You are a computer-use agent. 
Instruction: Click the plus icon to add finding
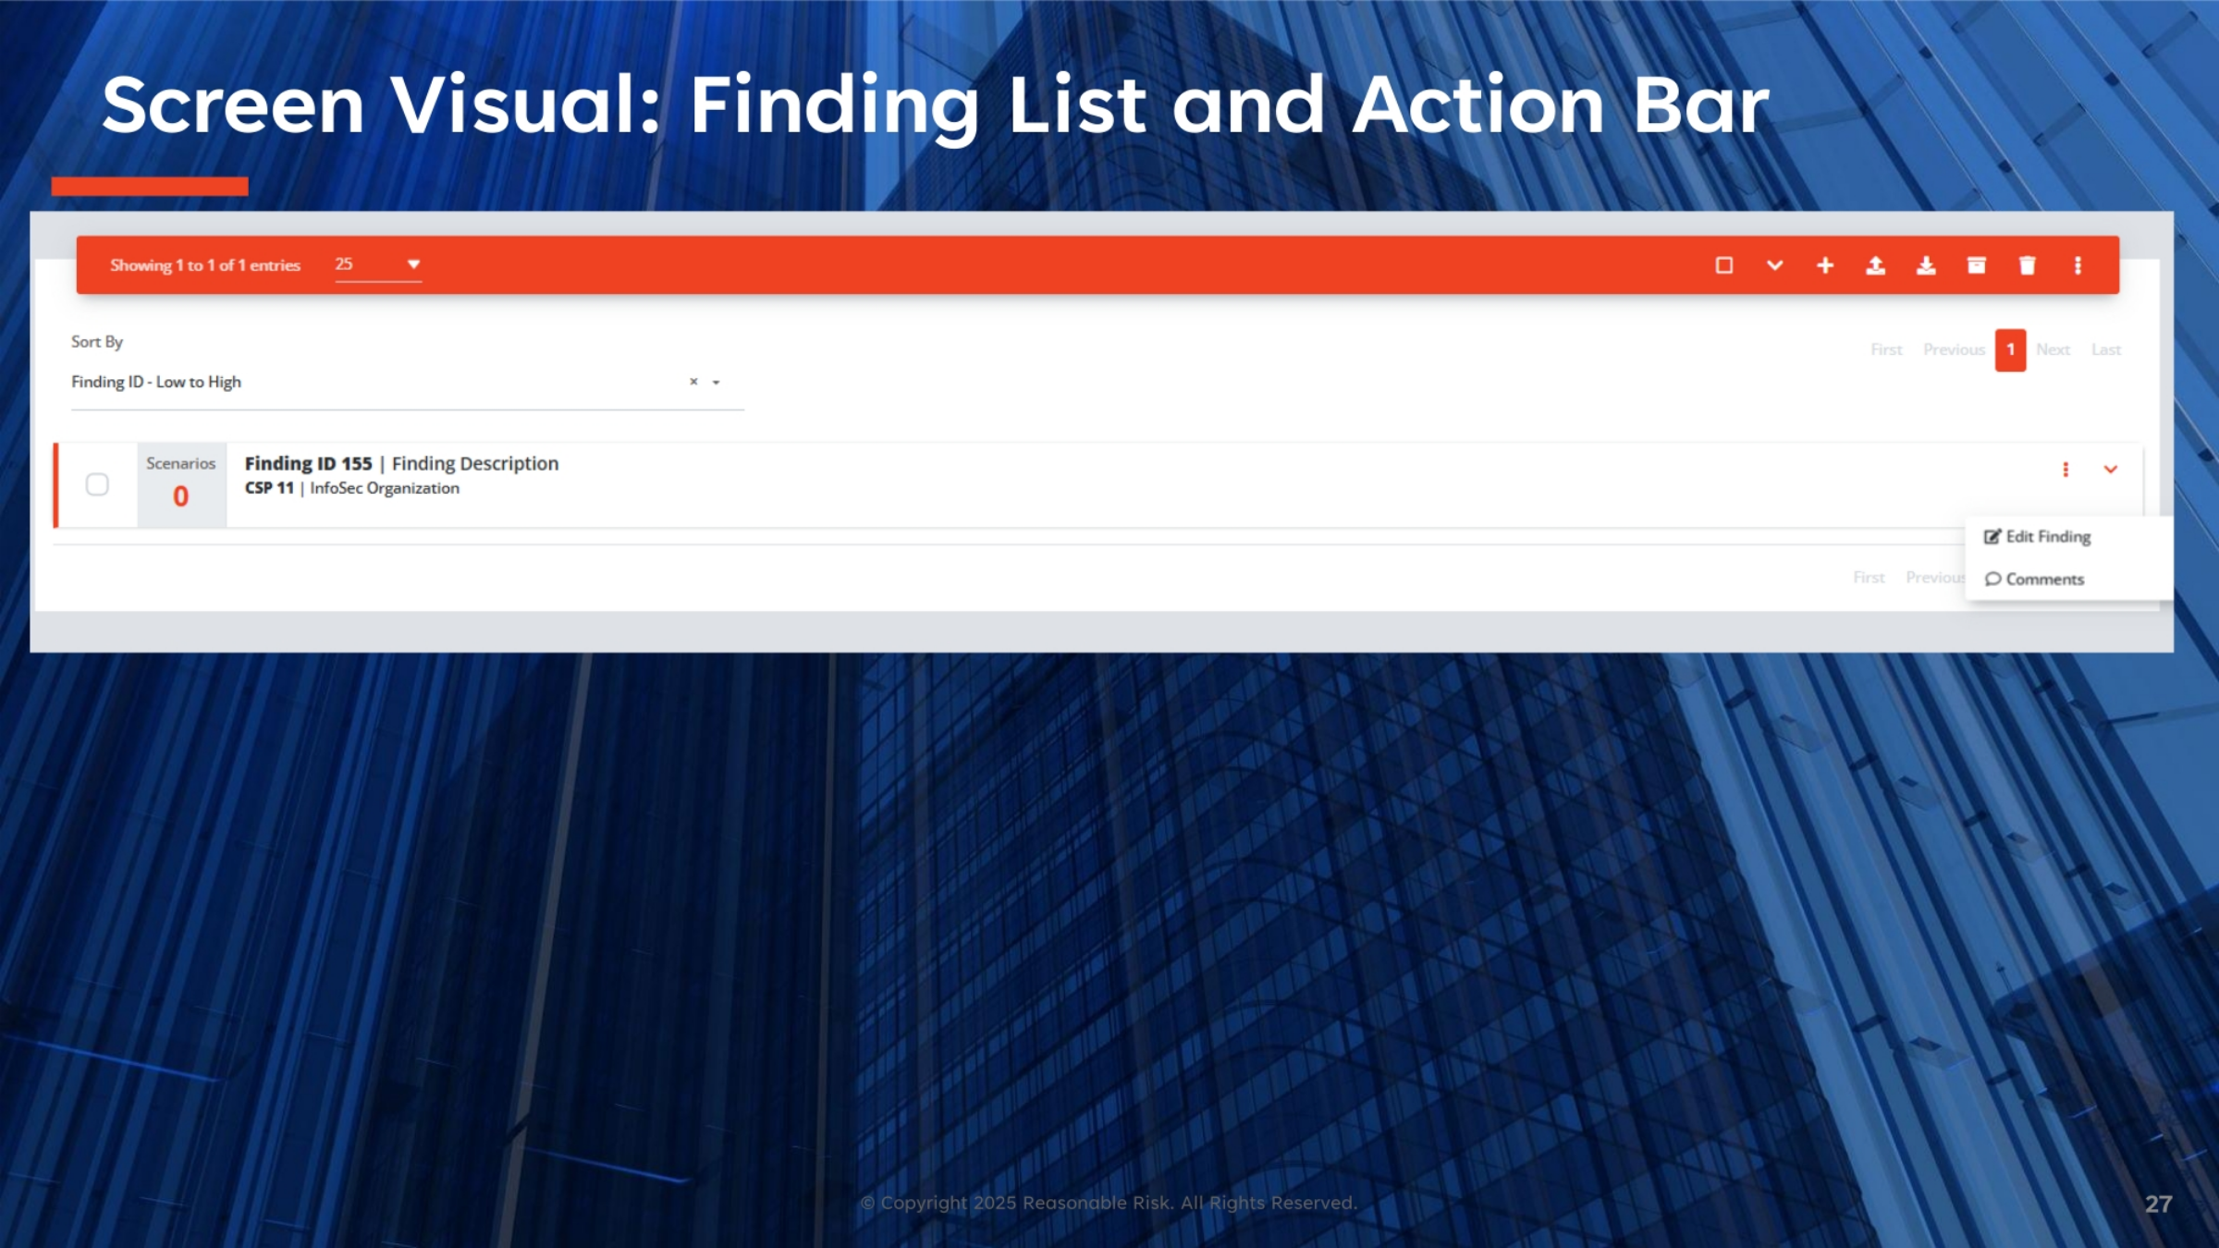coord(1825,265)
